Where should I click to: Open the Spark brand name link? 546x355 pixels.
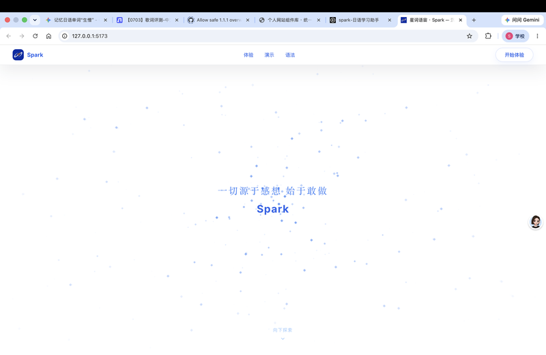coord(35,55)
